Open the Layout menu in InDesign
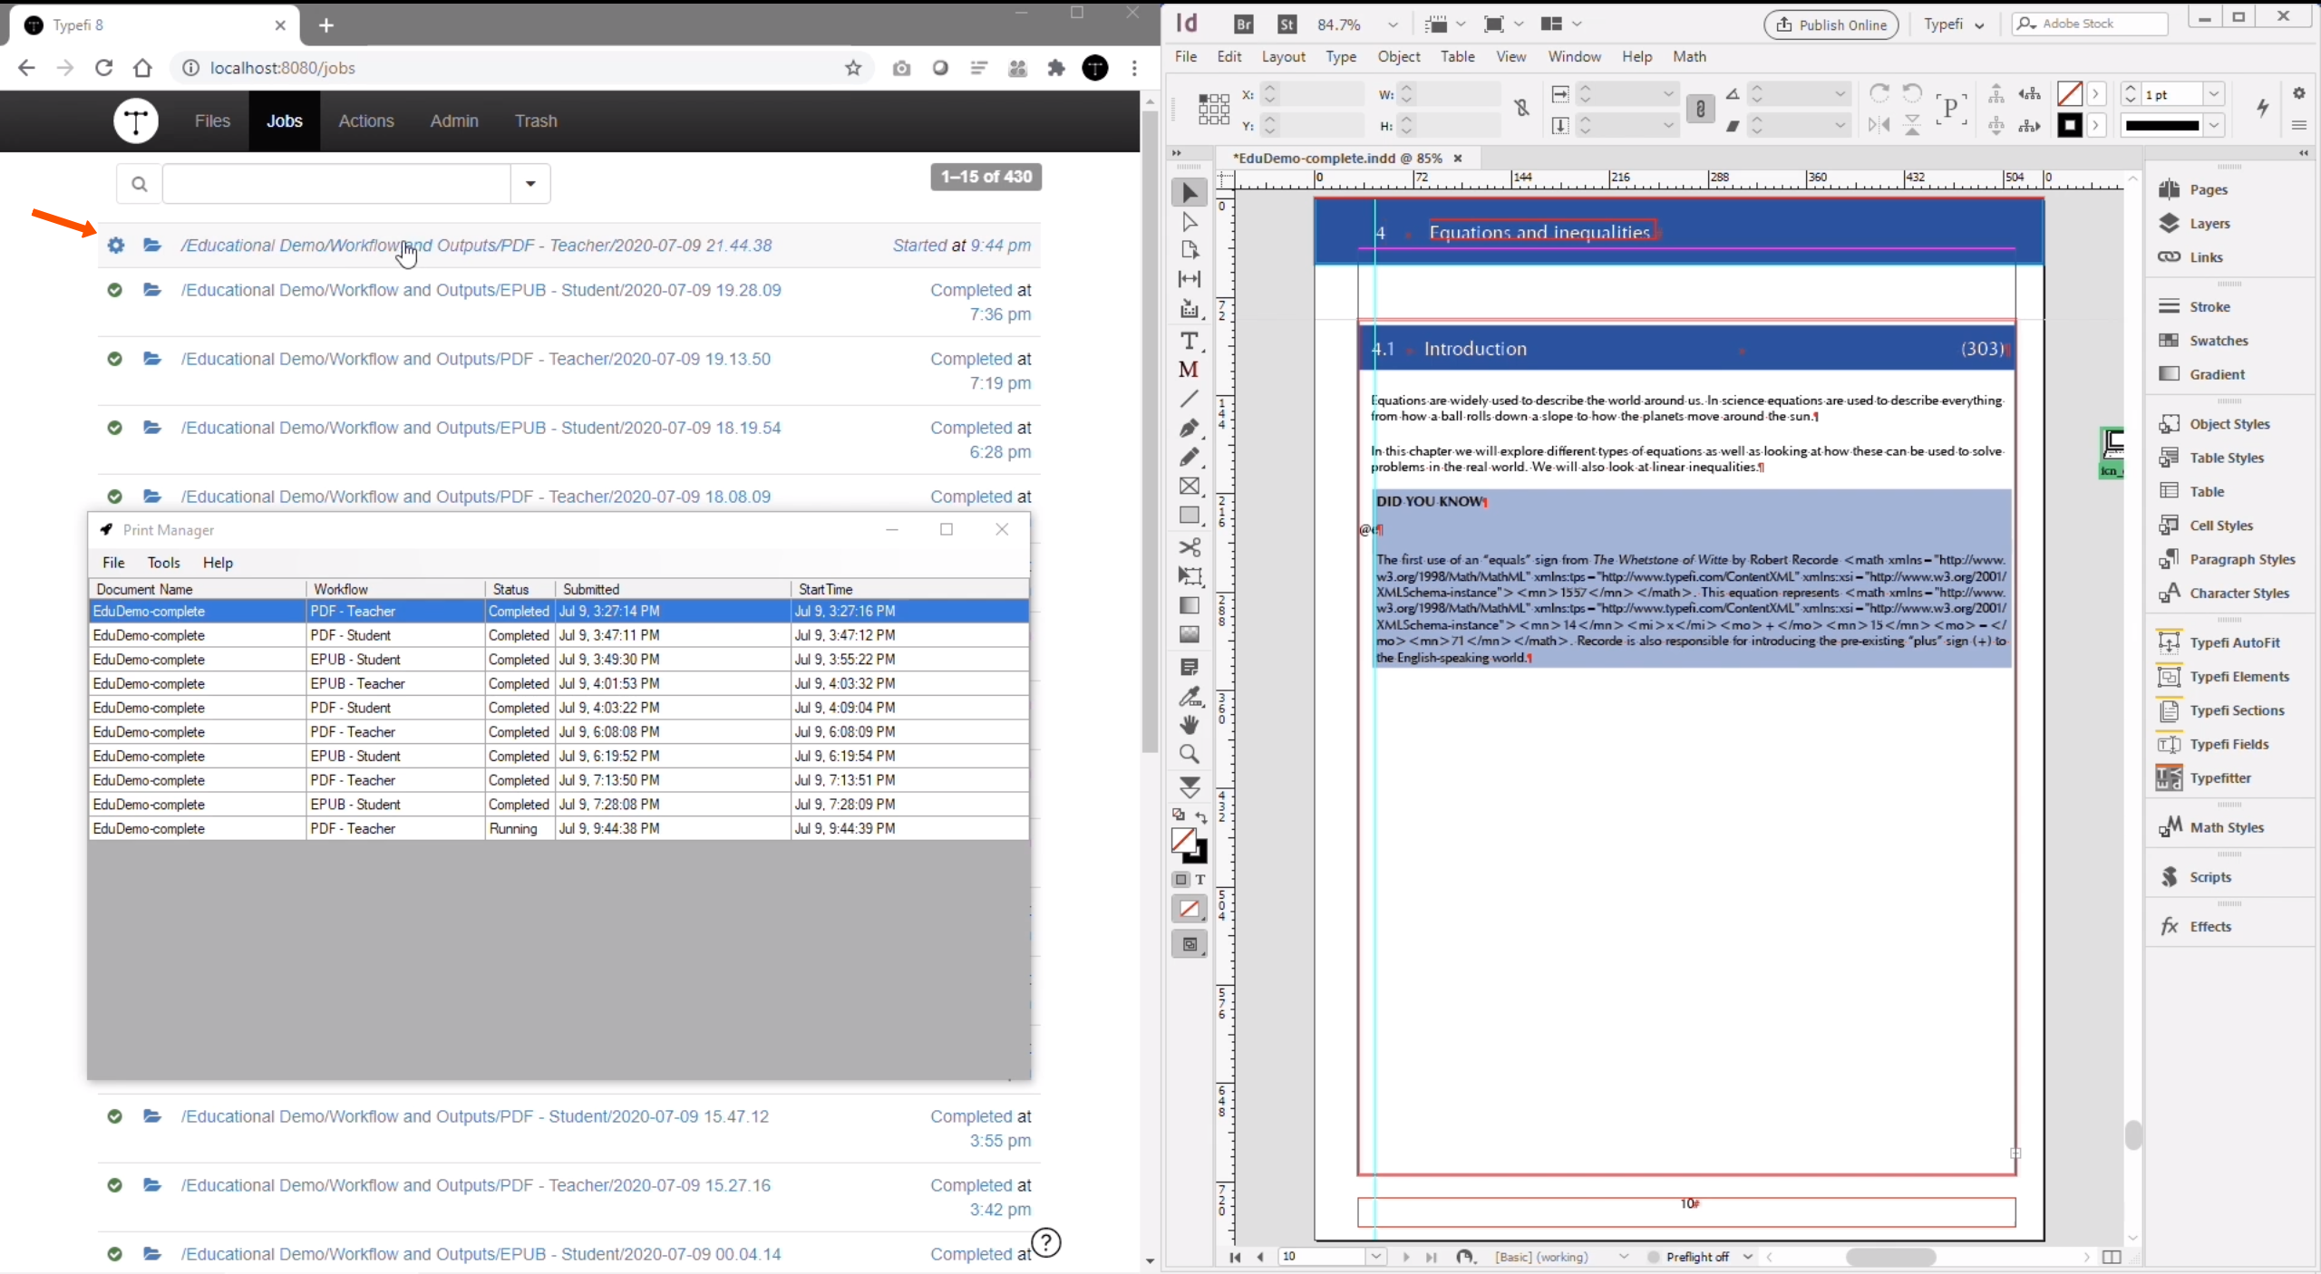 [1283, 56]
